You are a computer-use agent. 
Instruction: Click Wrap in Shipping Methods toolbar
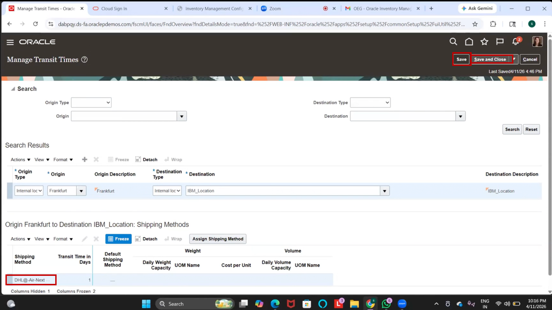[173, 239]
